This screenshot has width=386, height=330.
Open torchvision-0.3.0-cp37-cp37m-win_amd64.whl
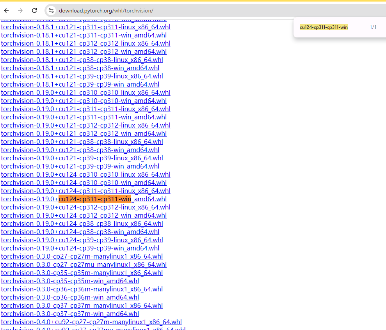point(70,314)
